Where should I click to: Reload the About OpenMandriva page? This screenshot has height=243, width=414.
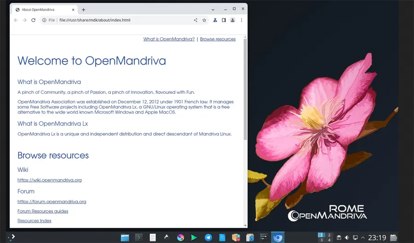[33, 20]
